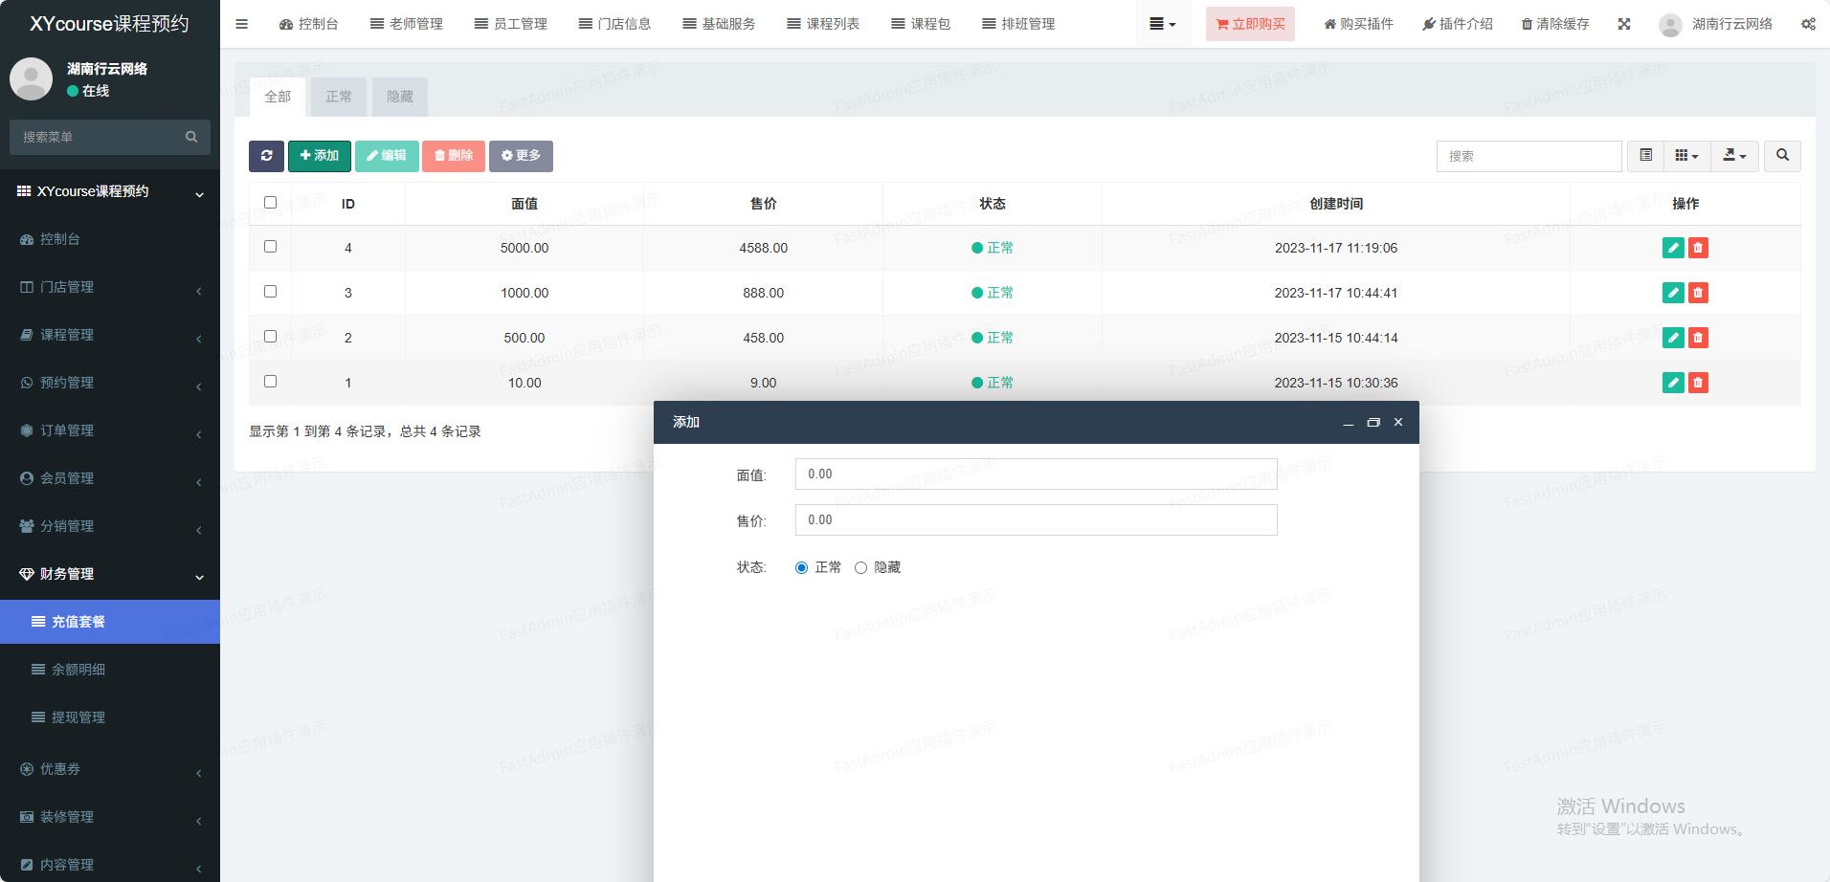Check the select-all checkbox in the table header
The width and height of the screenshot is (1830, 882).
(x=270, y=203)
